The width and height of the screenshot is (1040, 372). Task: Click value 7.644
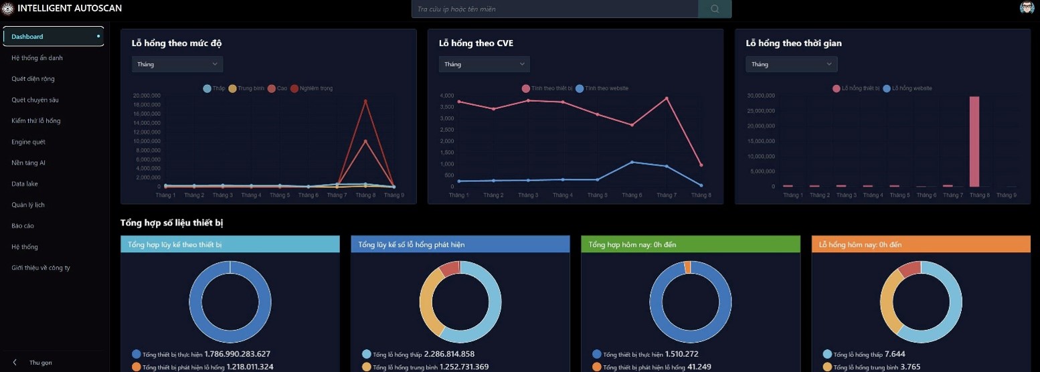895,354
